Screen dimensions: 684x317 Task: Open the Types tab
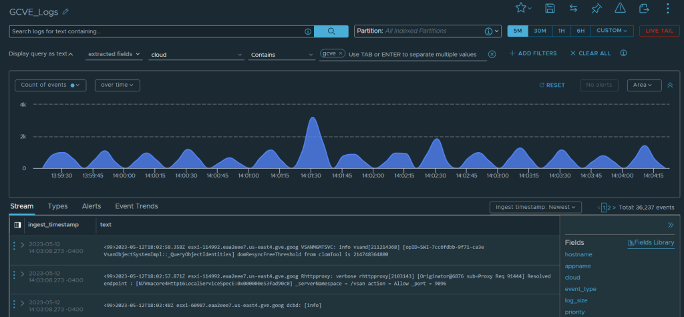(x=58, y=207)
